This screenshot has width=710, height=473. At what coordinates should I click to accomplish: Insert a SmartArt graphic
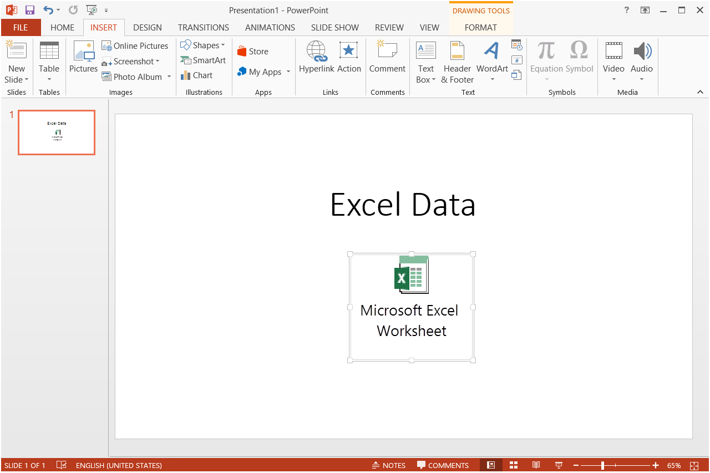coord(203,60)
